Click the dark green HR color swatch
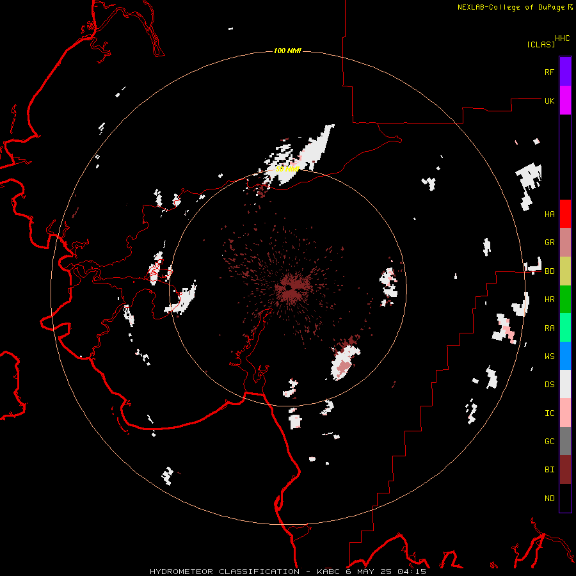Screen dimensions: 576x576 click(x=565, y=300)
